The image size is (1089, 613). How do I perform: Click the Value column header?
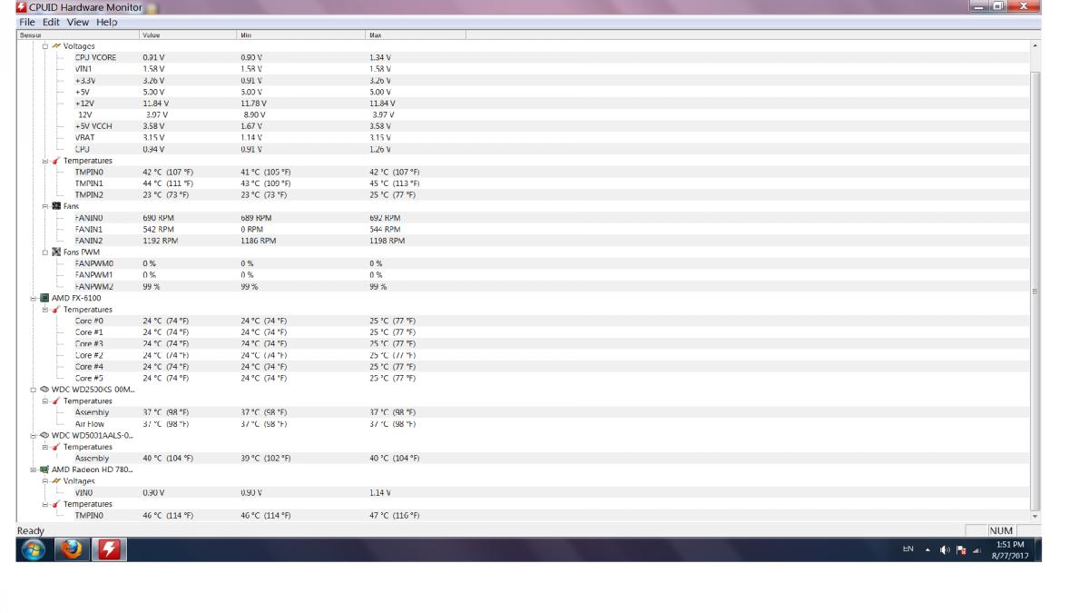(x=189, y=35)
